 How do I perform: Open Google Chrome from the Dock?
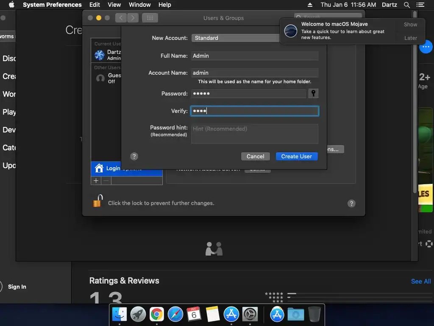[x=157, y=315]
